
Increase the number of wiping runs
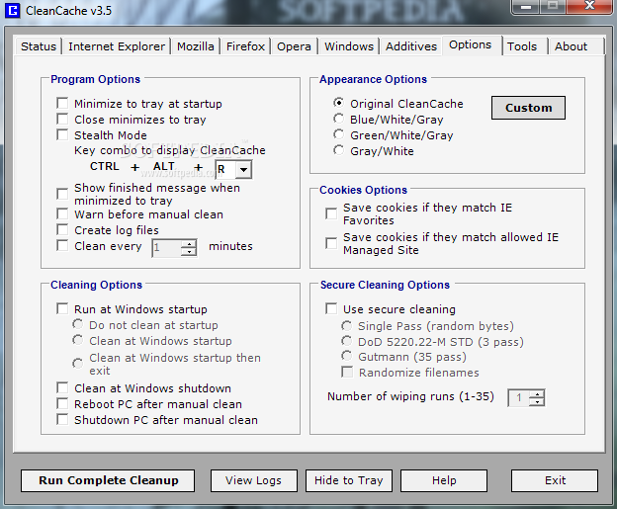(x=537, y=393)
